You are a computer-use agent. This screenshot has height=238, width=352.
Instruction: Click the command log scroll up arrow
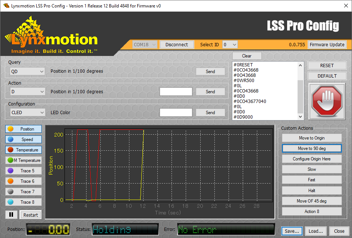(301, 65)
